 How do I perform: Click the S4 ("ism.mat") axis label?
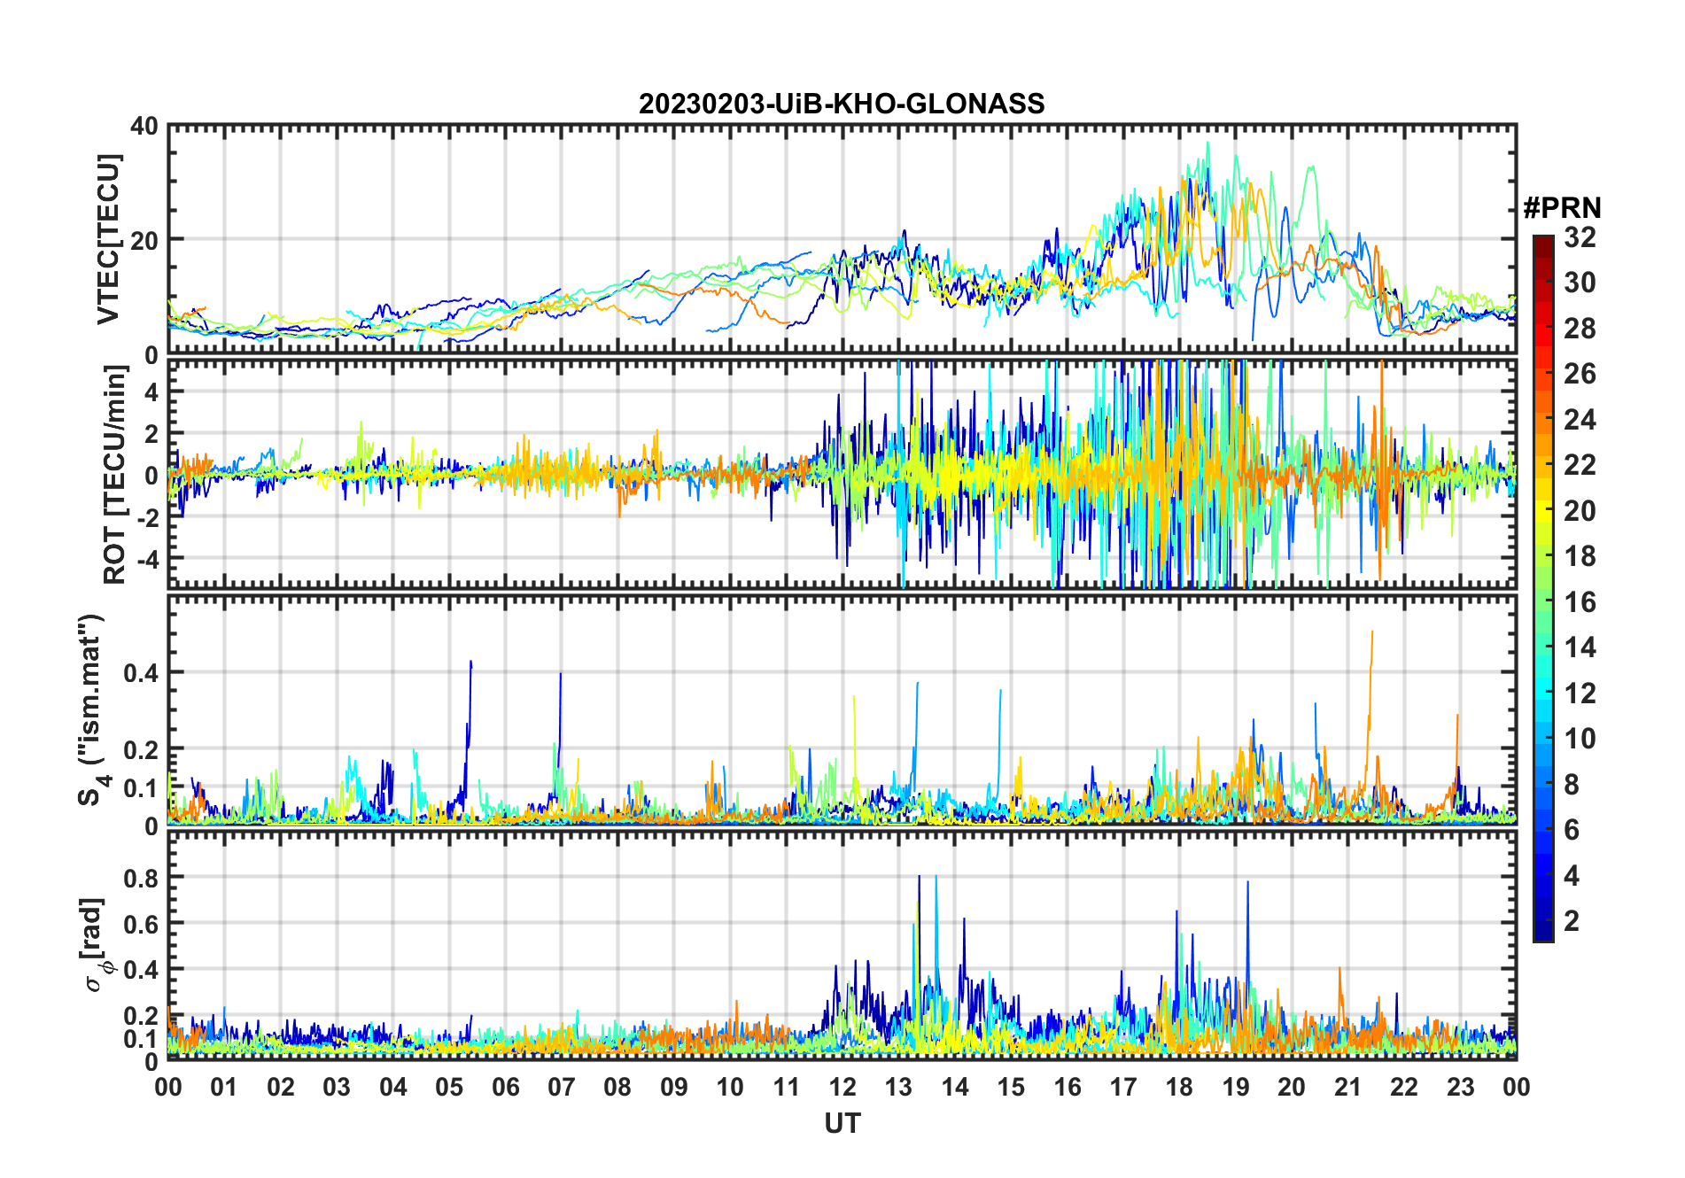pos(91,710)
